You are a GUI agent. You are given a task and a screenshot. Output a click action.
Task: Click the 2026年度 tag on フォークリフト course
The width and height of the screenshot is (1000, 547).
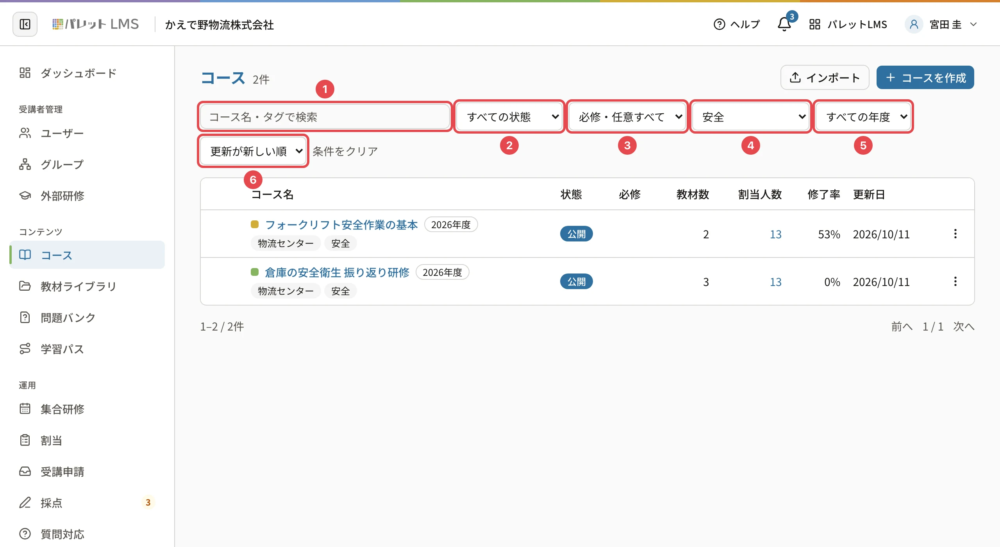point(451,225)
